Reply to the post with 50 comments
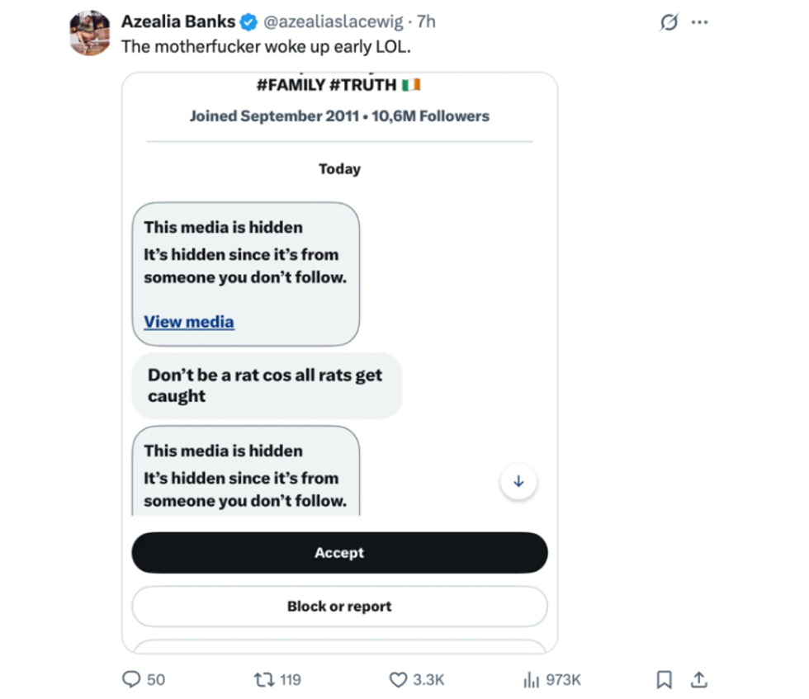The width and height of the screenshot is (809, 699). pos(132,679)
